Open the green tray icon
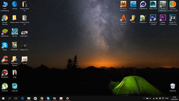Screen dimensions: 179x101 pos(157,98)
